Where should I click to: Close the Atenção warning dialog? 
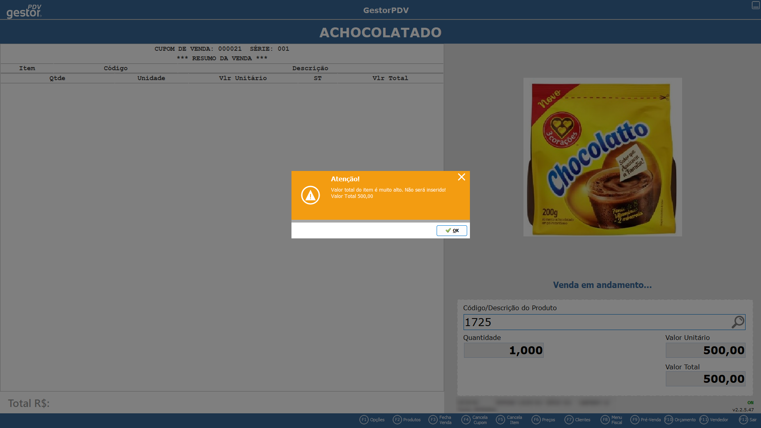[461, 177]
